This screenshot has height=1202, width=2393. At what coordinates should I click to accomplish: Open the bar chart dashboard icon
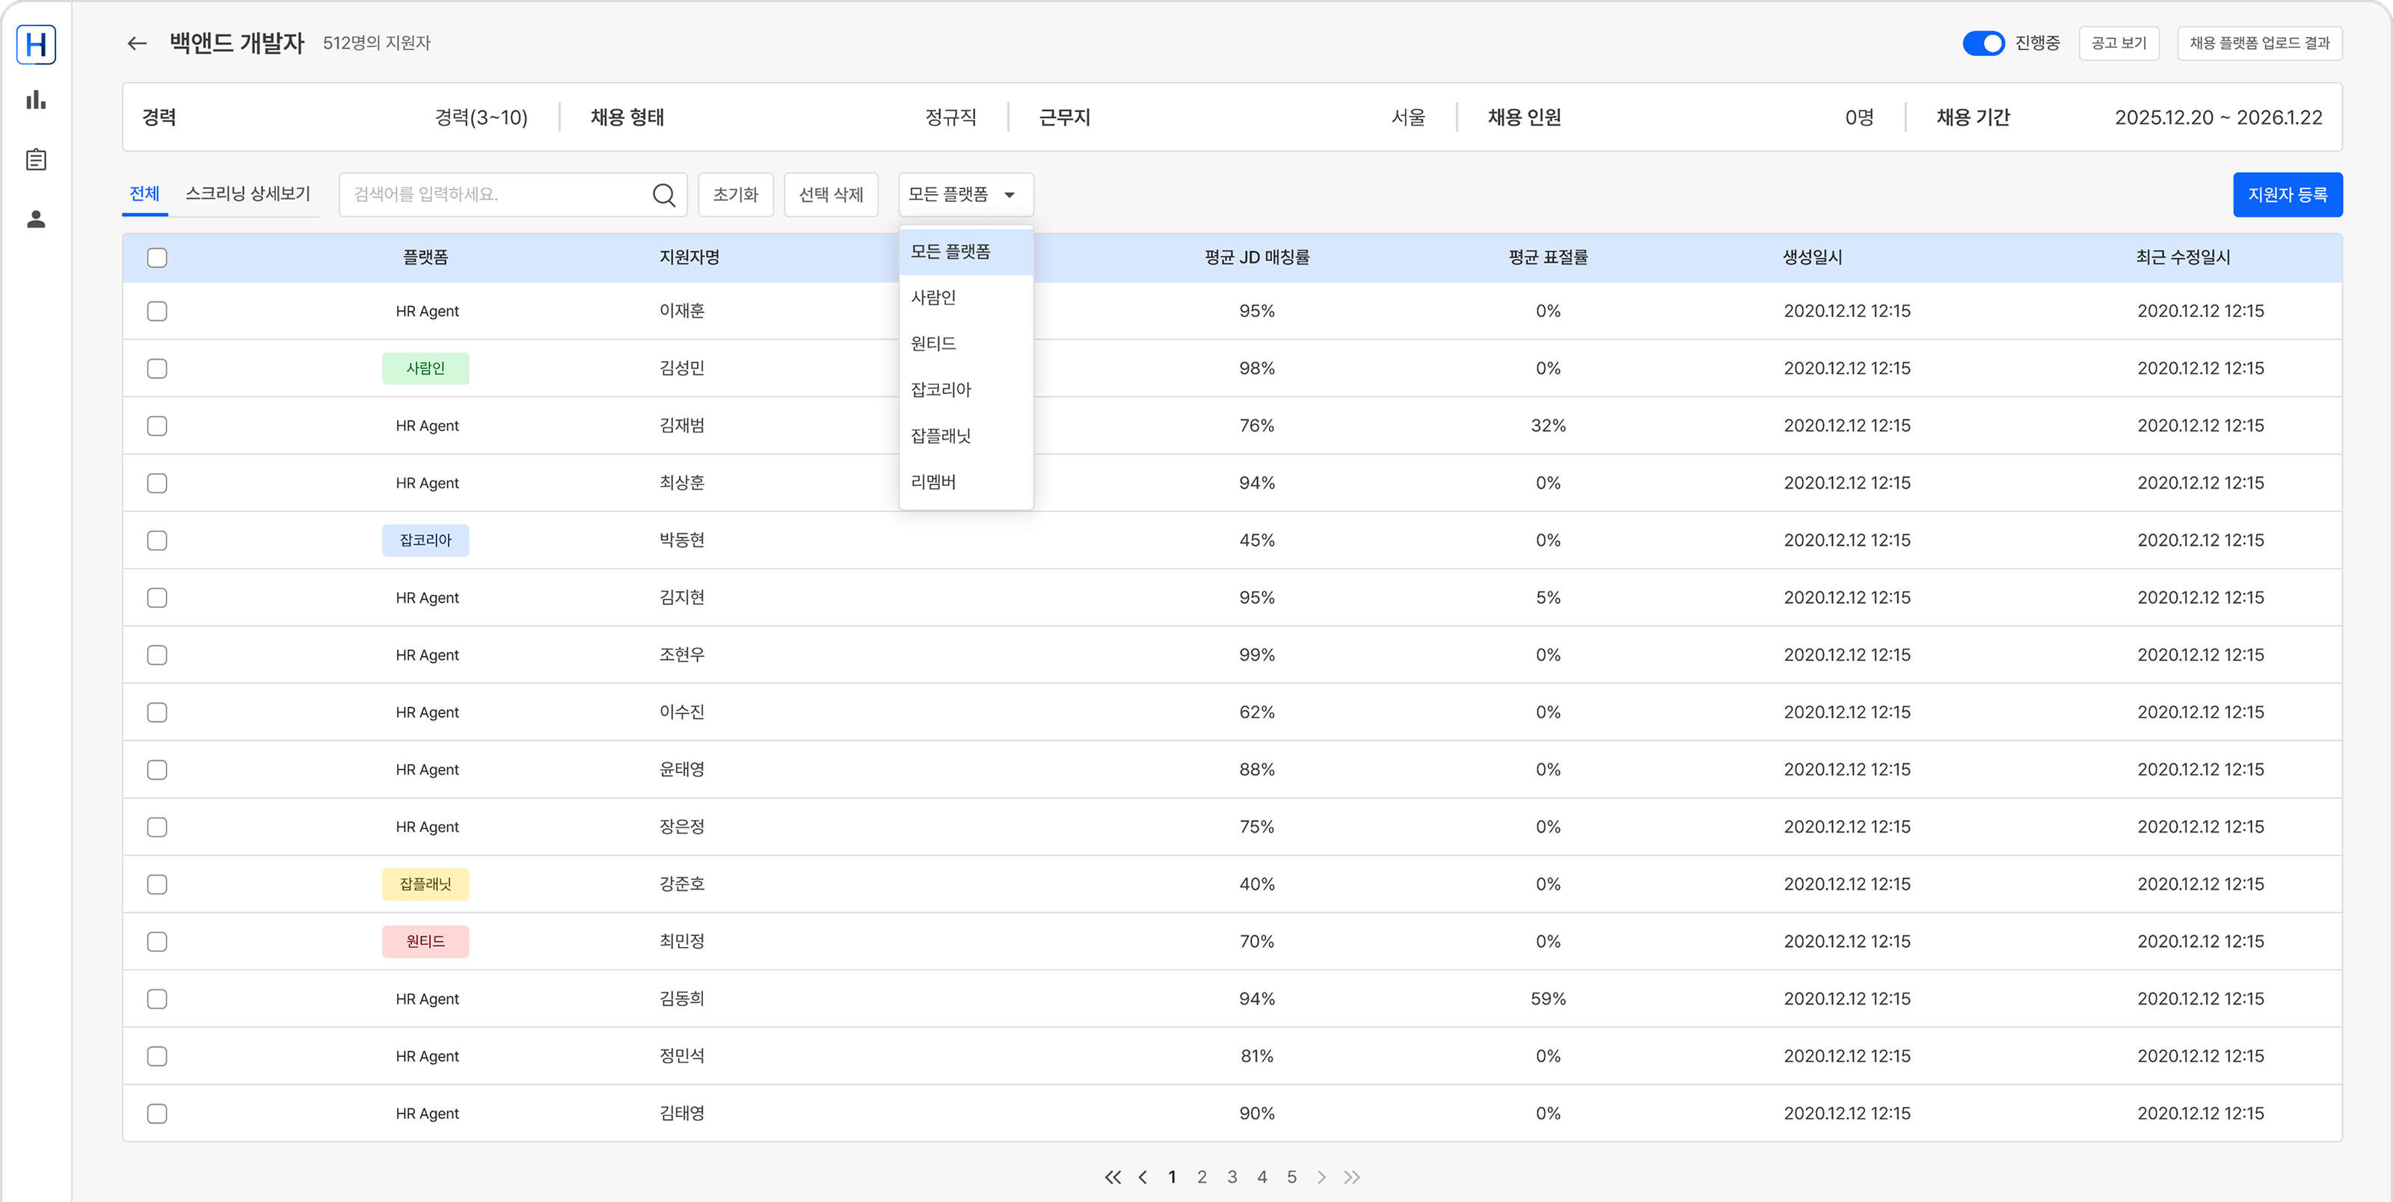click(x=36, y=100)
